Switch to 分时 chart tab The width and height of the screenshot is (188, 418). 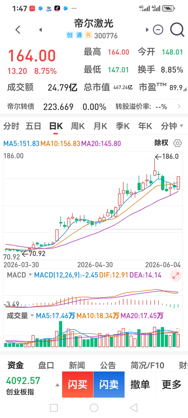(x=11, y=126)
